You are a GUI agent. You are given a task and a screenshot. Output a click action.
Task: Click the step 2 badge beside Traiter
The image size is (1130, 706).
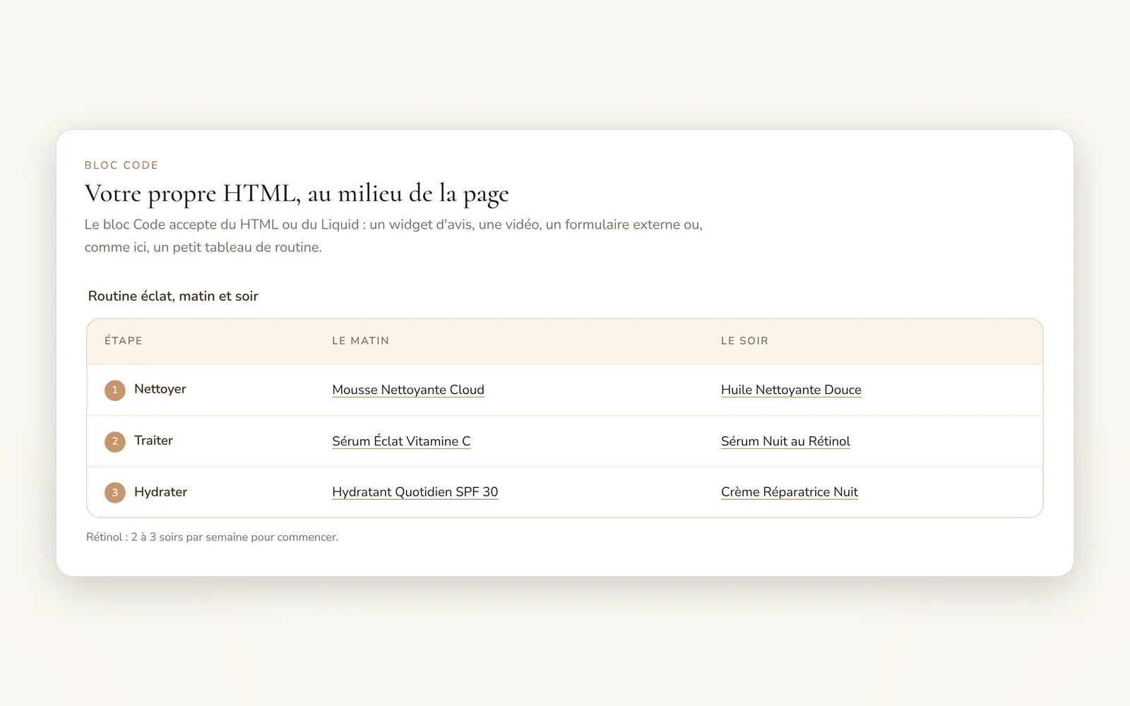click(115, 441)
